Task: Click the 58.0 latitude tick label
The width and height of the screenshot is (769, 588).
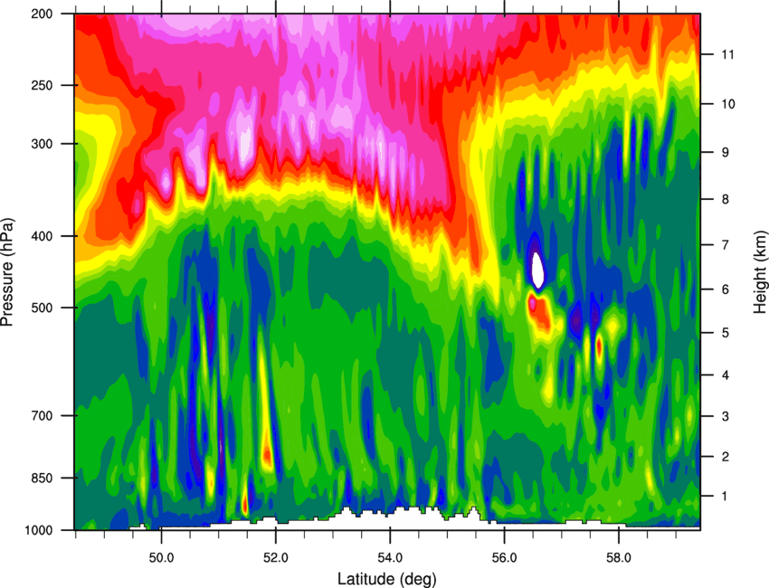Action: coord(619,557)
